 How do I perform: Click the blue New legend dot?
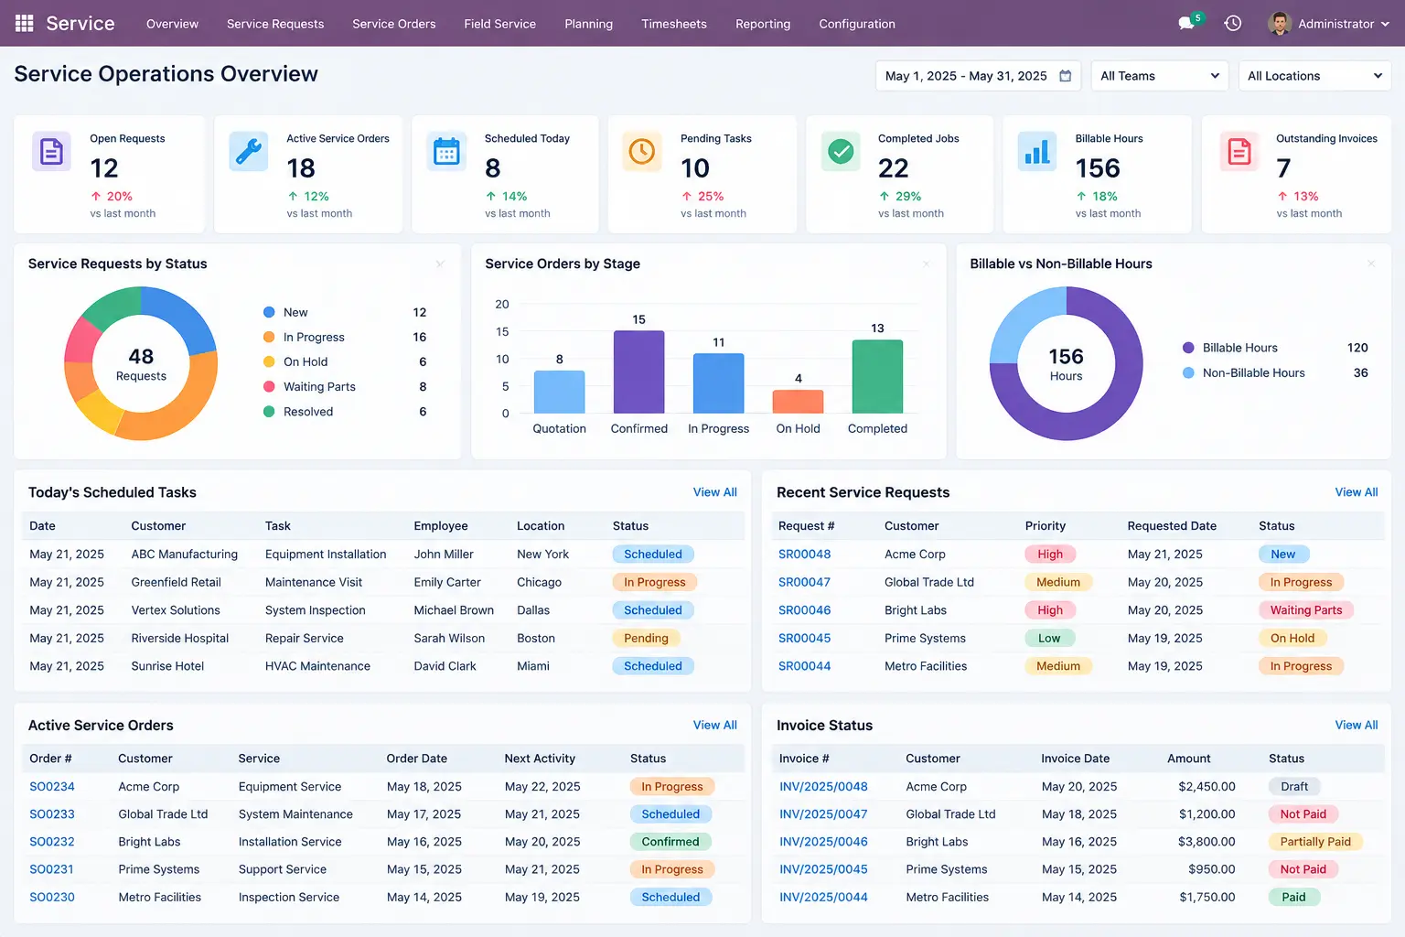coord(269,312)
